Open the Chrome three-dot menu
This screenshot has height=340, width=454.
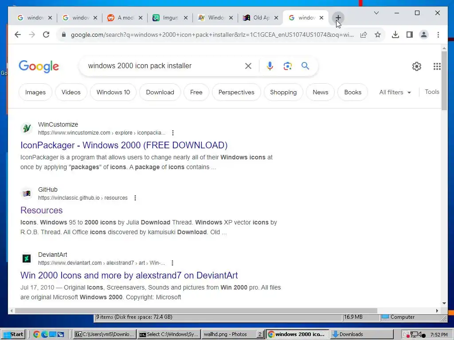tap(438, 35)
